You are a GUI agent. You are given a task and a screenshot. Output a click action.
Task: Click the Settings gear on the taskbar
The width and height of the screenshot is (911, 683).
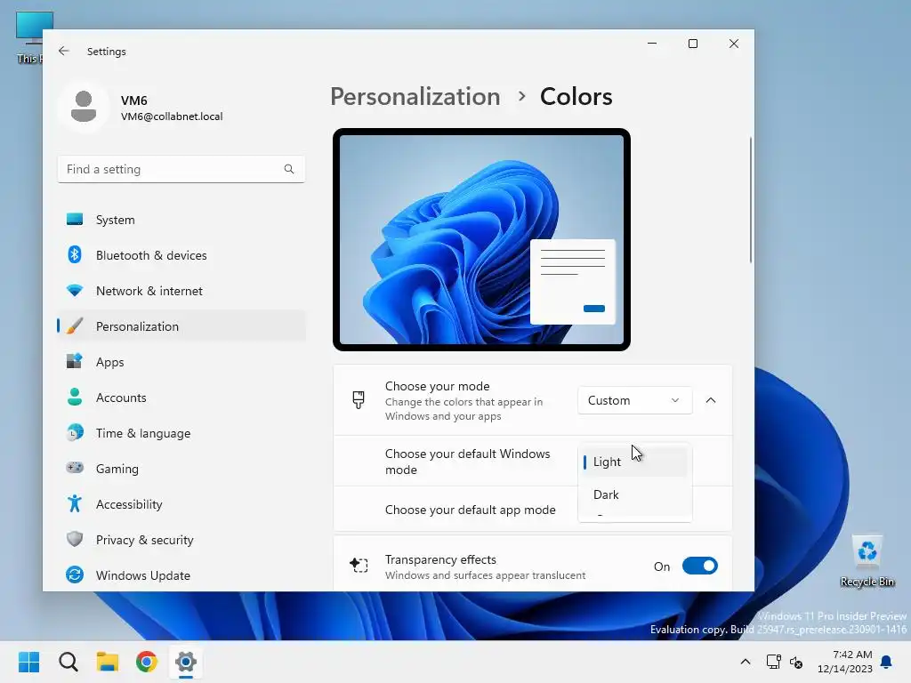pyautogui.click(x=186, y=662)
